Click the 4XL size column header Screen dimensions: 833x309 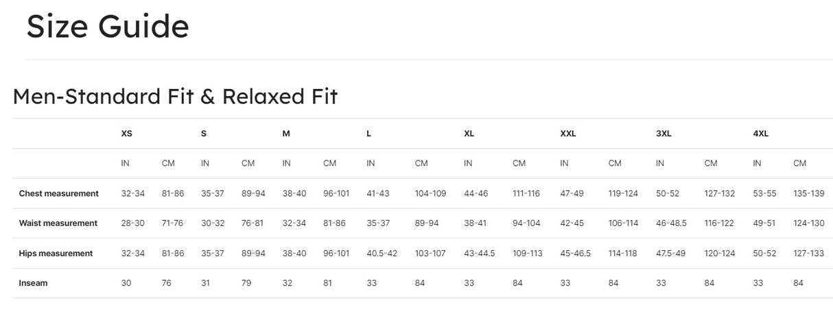(761, 134)
